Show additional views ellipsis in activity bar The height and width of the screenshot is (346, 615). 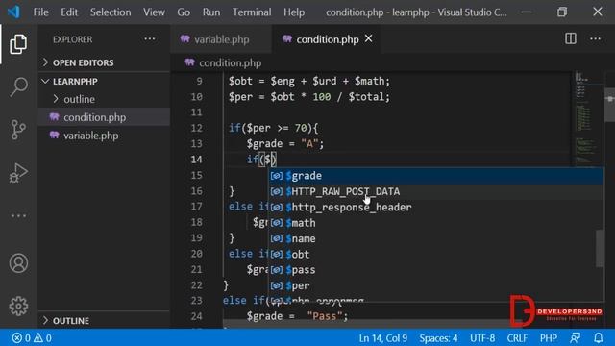click(x=18, y=215)
